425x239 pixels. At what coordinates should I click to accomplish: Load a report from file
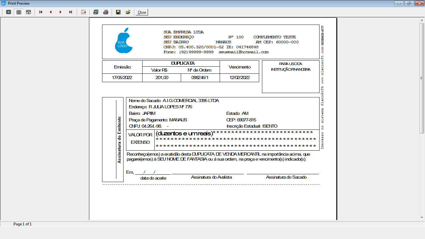tap(128, 12)
